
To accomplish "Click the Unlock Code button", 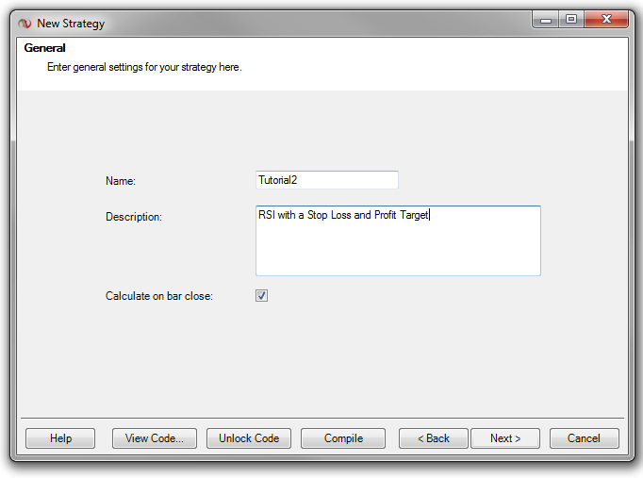I will (249, 438).
